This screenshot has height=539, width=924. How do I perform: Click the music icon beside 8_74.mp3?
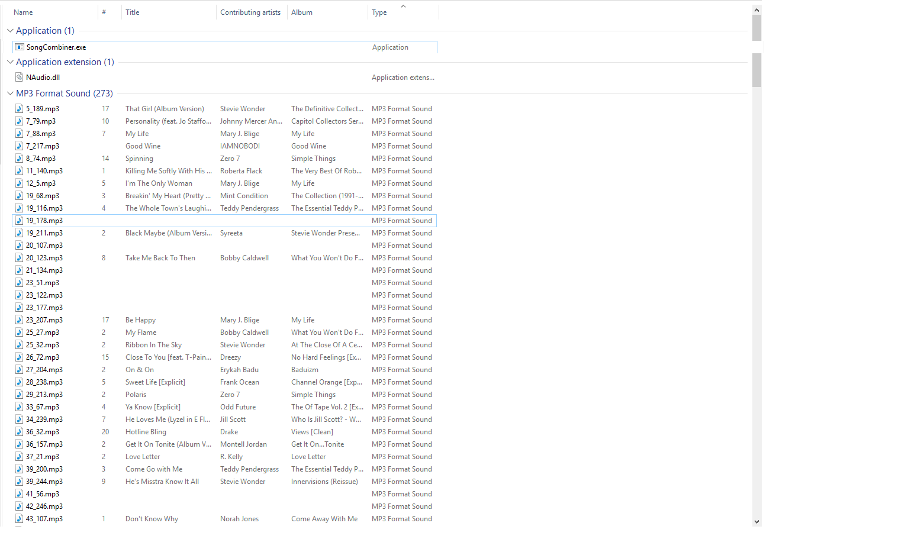pyautogui.click(x=20, y=159)
